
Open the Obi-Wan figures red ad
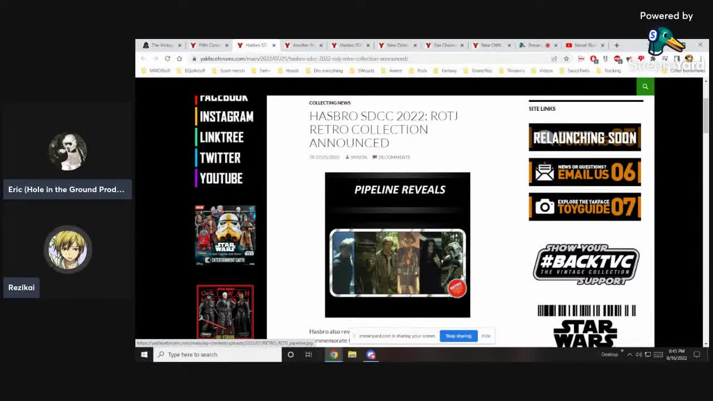coord(225,312)
